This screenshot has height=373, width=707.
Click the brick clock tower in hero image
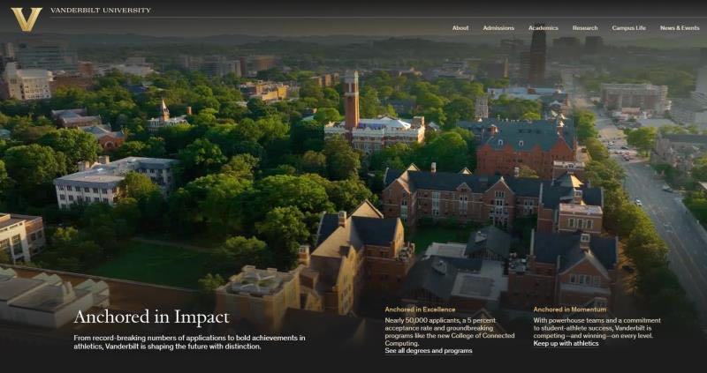coord(352,101)
